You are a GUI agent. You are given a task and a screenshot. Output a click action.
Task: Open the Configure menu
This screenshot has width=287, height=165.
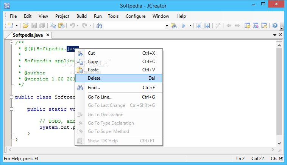tap(136, 16)
